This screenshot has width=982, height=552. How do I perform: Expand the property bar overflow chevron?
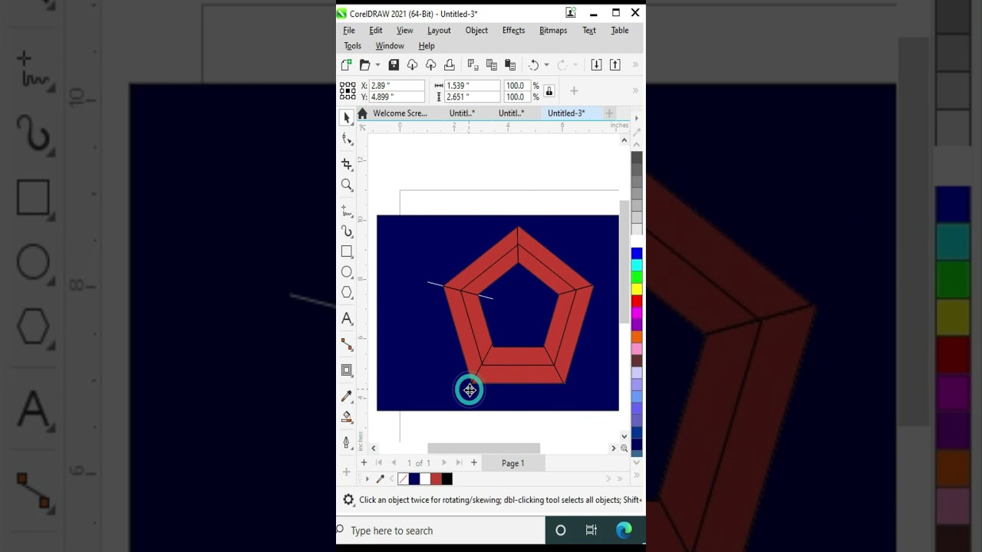635,91
